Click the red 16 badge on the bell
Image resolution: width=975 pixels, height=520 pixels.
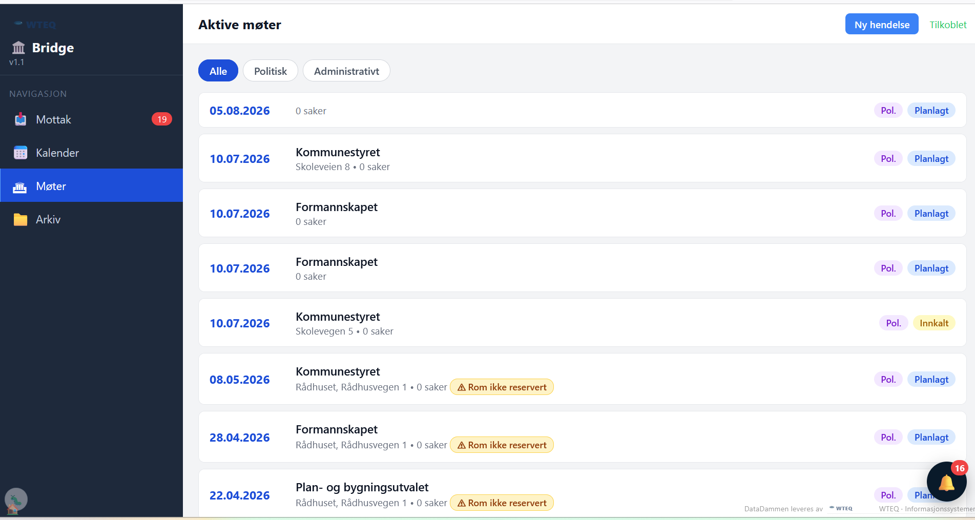click(960, 468)
